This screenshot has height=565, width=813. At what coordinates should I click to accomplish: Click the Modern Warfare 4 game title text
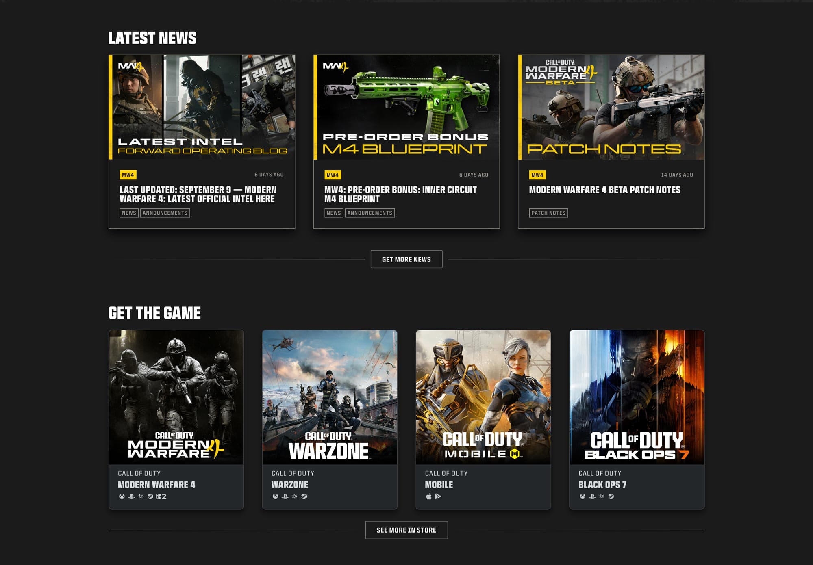pos(157,485)
